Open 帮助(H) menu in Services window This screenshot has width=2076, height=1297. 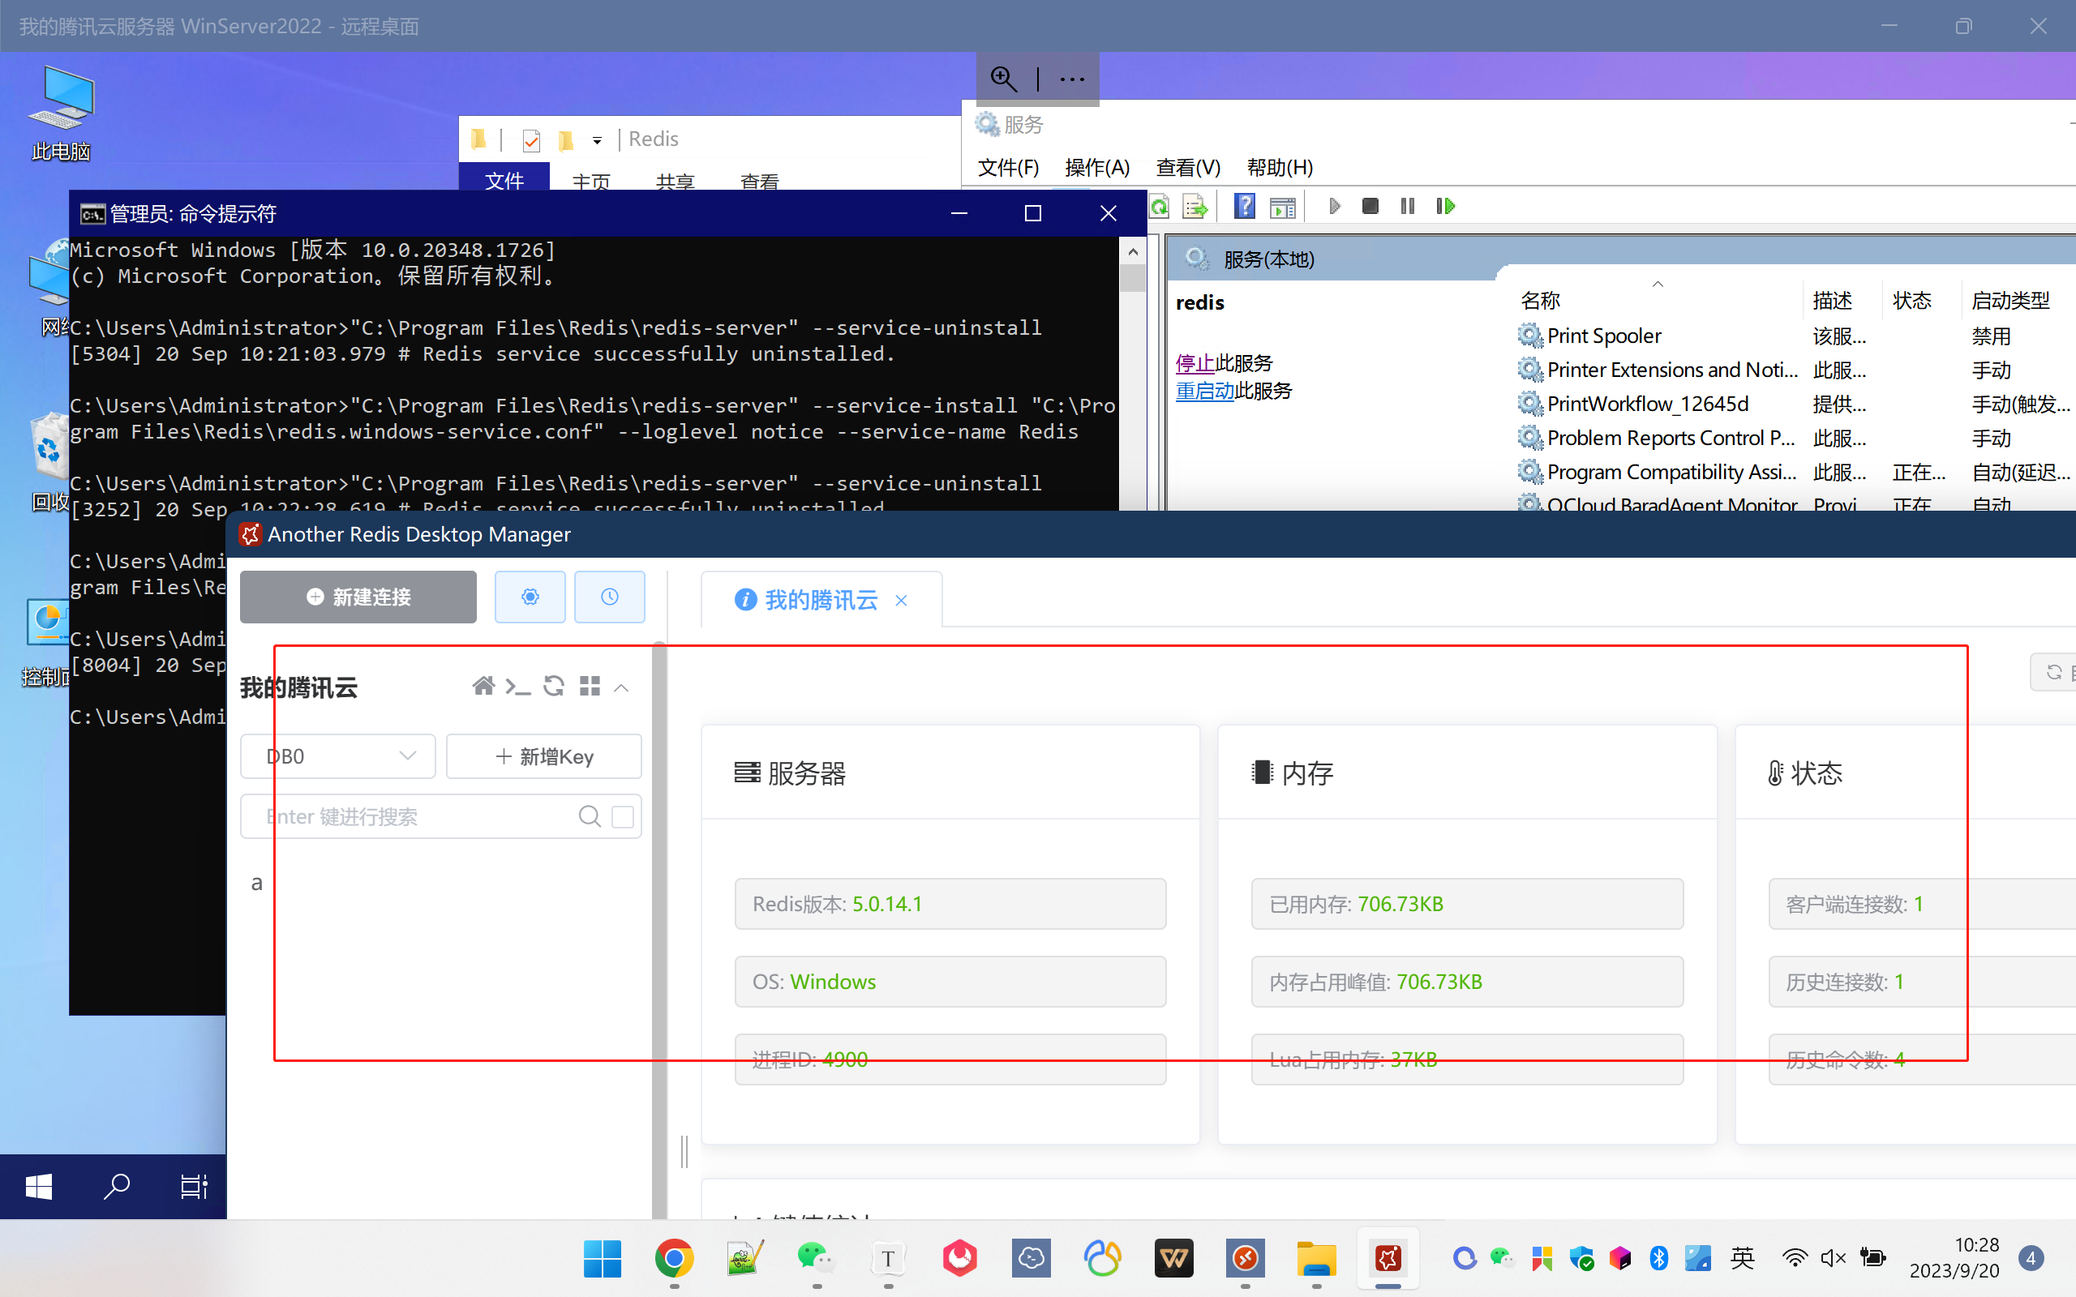[1280, 167]
